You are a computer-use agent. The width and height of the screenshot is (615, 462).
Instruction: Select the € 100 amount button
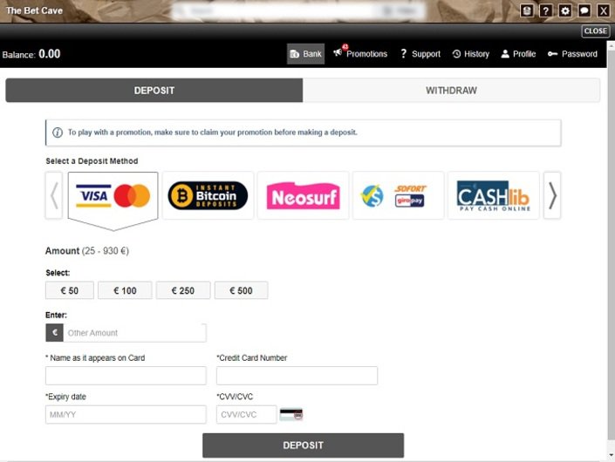[x=125, y=290]
